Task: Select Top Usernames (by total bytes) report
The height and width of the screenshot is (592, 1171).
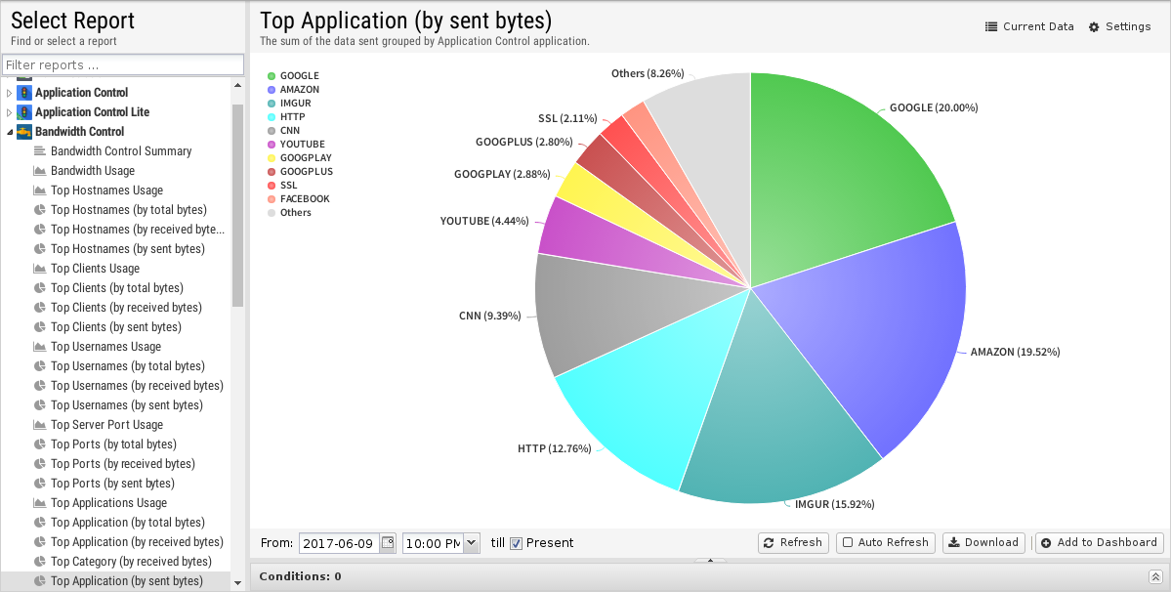Action: [x=128, y=365]
